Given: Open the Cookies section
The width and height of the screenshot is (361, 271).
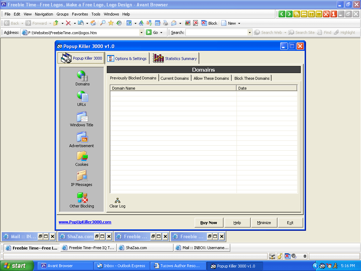Looking at the screenshot, I should 82,158.
